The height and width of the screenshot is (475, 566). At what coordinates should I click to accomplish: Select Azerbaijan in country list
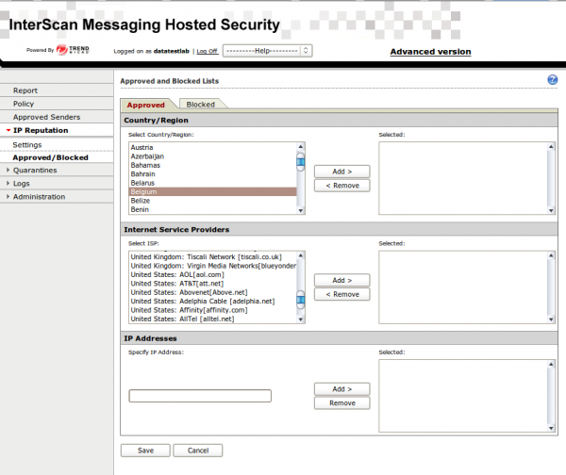[212, 156]
